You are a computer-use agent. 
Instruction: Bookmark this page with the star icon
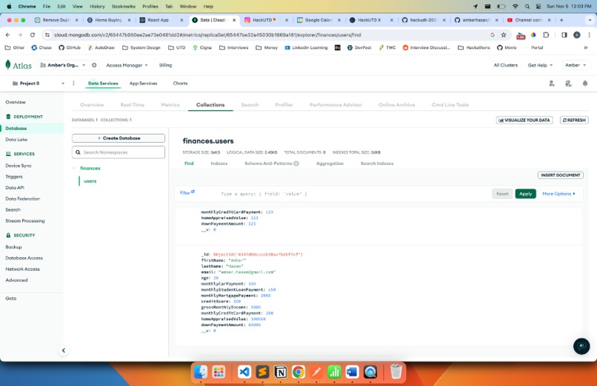click(x=504, y=35)
